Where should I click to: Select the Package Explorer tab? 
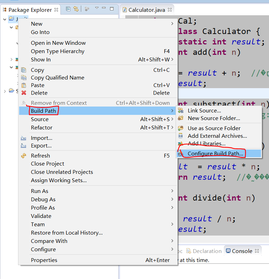point(30,10)
